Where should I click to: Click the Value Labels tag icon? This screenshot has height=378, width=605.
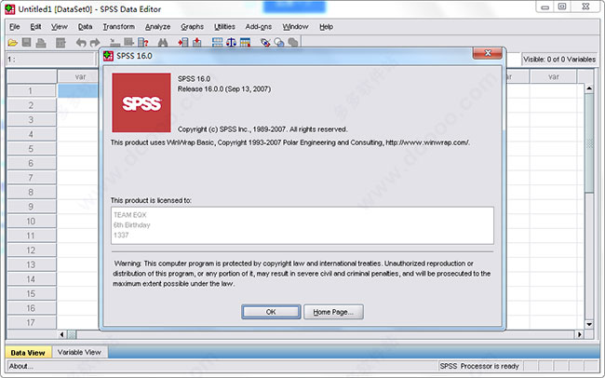point(265,43)
